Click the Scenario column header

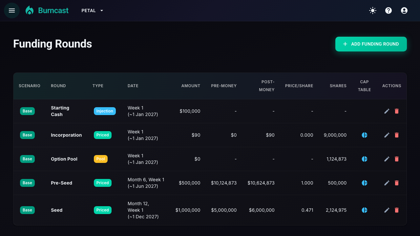point(30,86)
